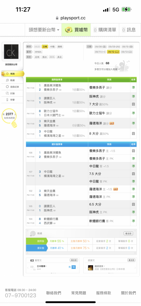Choose date 09/08 (五)
This screenshot has height=306, width=141.
pos(100,47)
